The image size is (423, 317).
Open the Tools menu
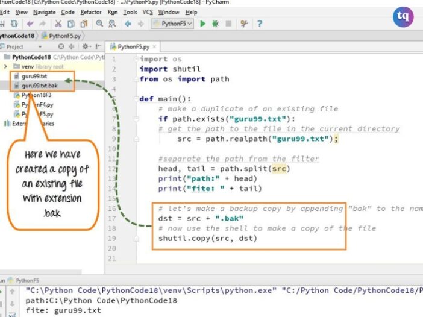pos(130,12)
